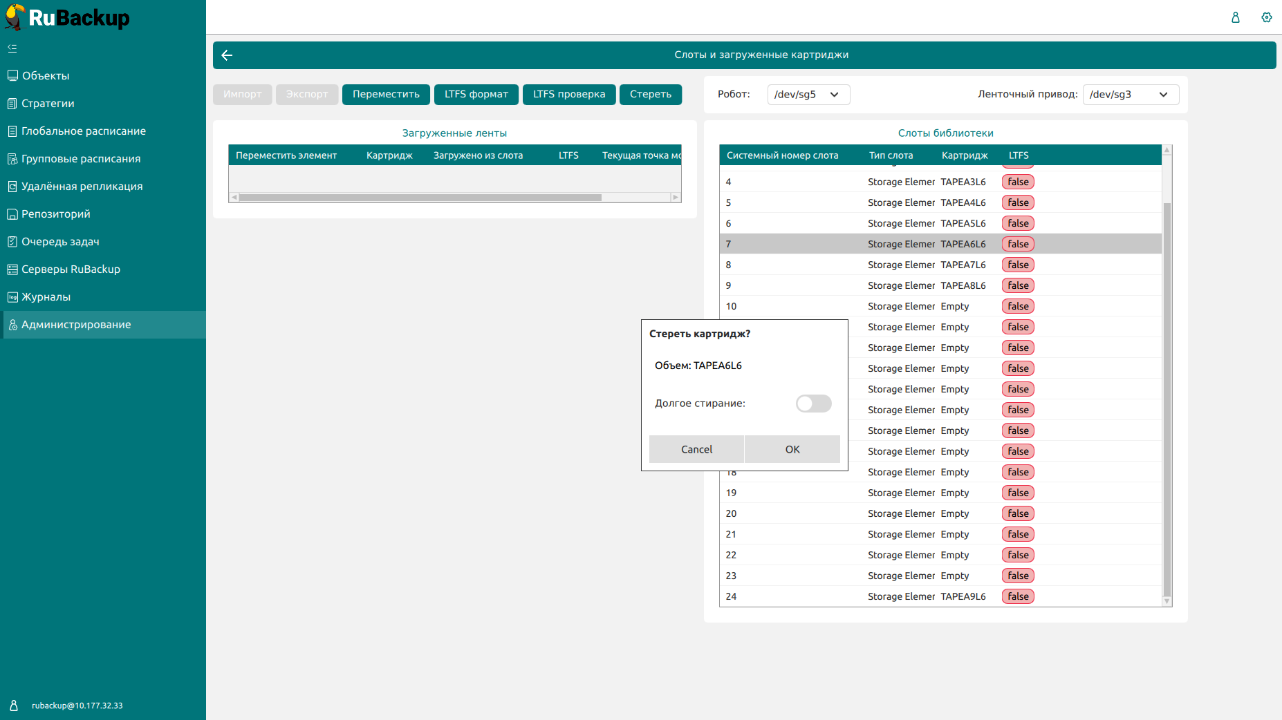Open the settings gear icon

1266,17
